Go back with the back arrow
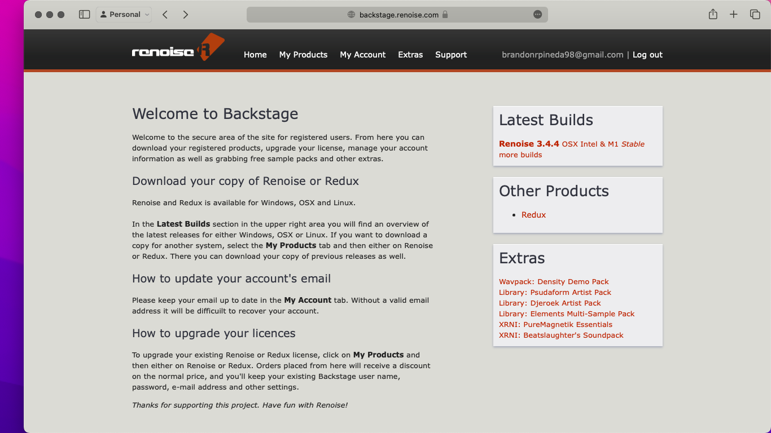Image resolution: width=771 pixels, height=433 pixels. click(165, 15)
